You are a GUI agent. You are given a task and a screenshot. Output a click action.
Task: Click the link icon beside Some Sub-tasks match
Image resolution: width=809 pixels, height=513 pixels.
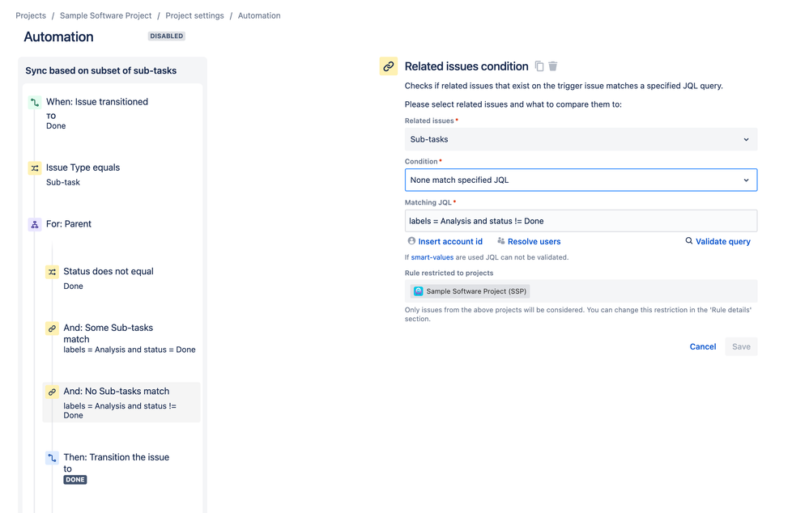(x=52, y=329)
